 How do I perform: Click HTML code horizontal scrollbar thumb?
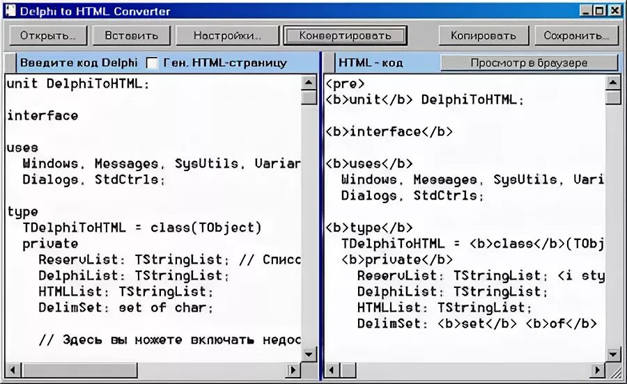(x=348, y=370)
